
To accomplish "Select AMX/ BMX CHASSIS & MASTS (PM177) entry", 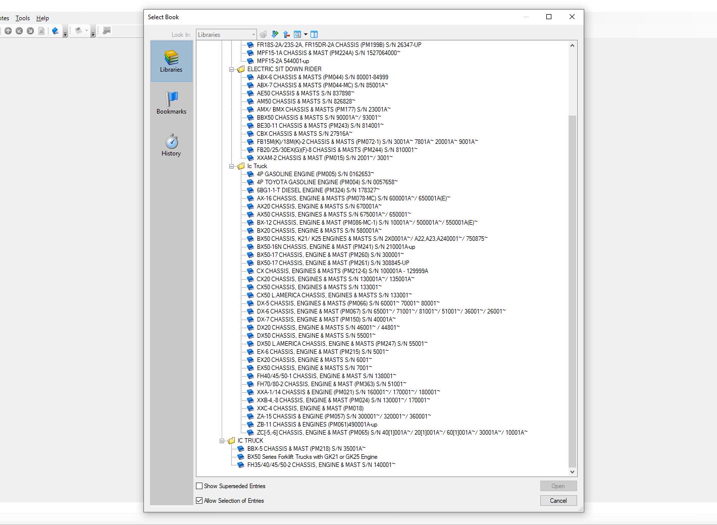I will coord(324,110).
